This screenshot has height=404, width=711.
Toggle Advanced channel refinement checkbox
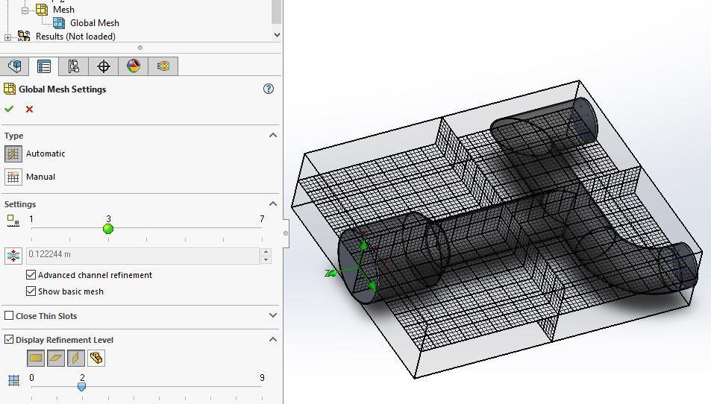(31, 275)
